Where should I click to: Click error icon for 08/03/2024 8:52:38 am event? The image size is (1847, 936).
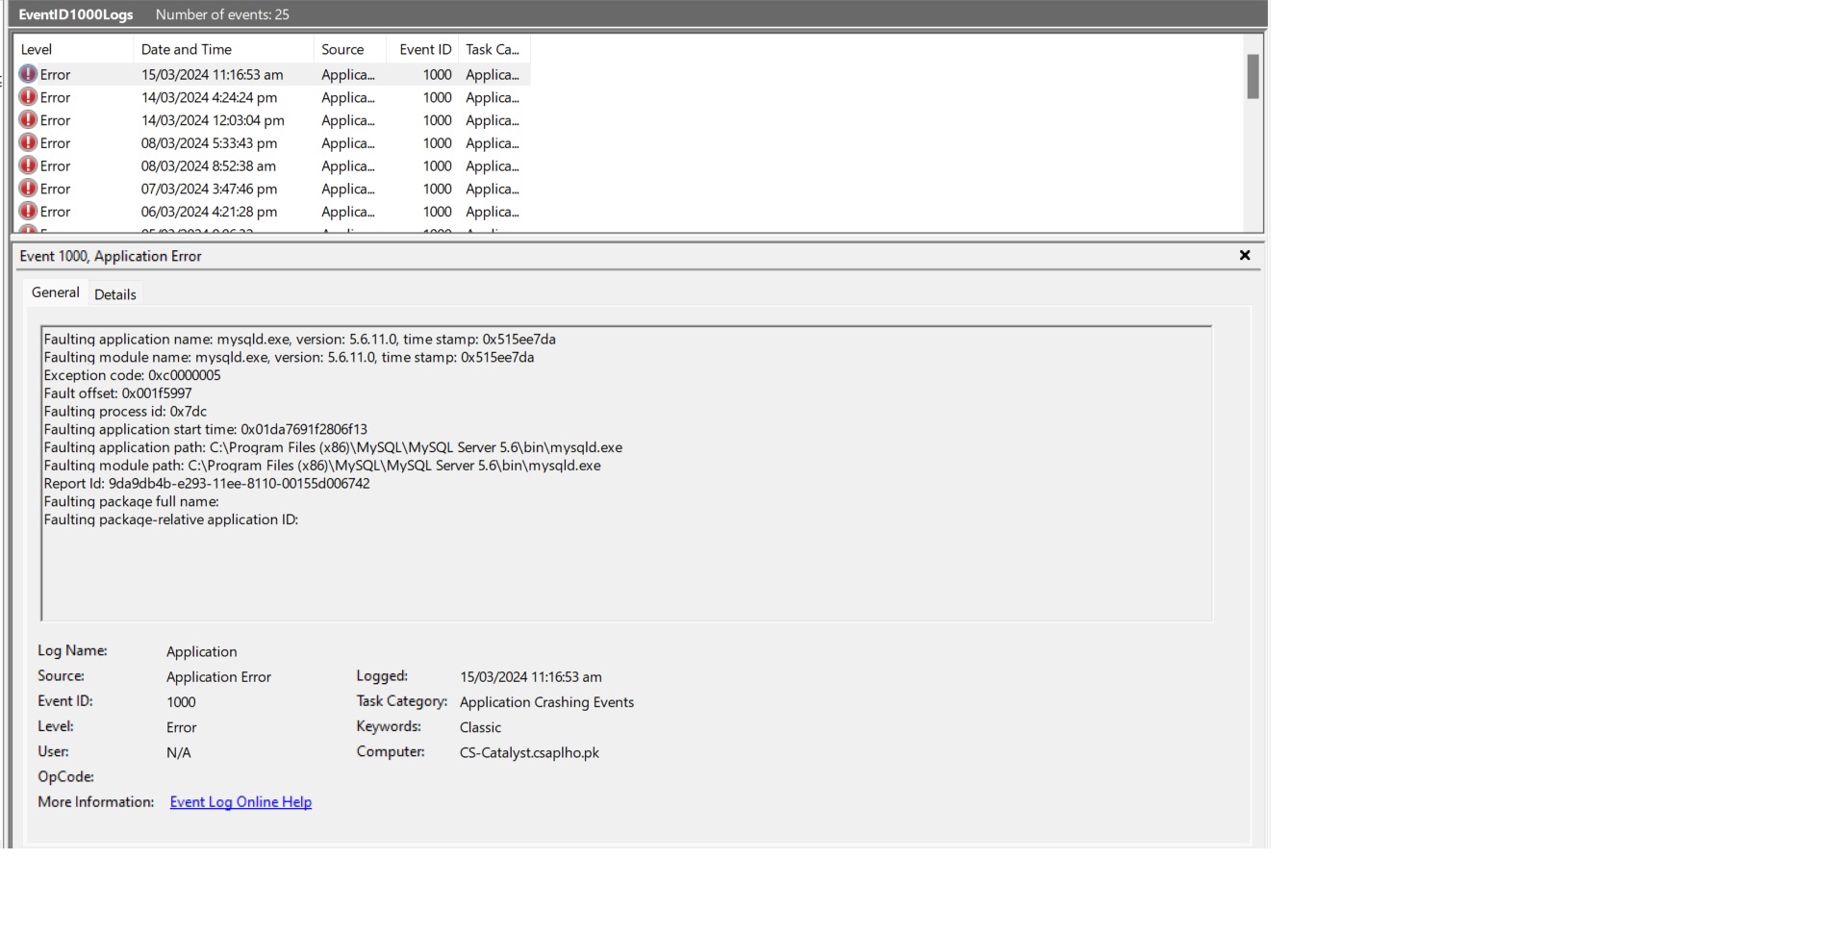click(x=28, y=165)
